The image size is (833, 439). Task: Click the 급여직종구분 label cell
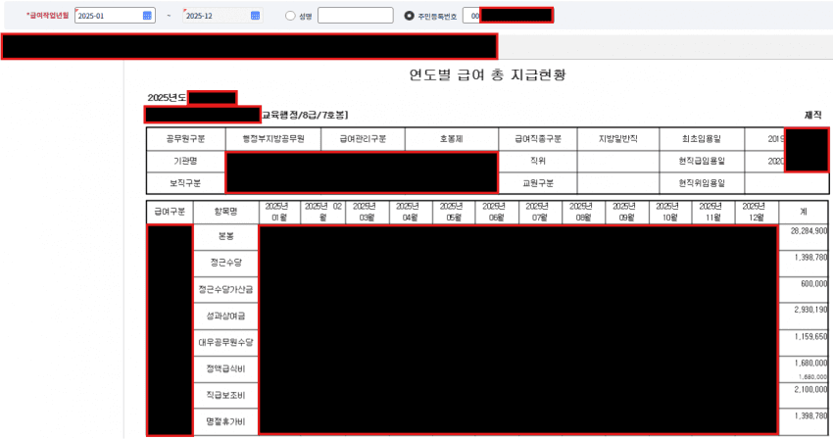(x=538, y=139)
